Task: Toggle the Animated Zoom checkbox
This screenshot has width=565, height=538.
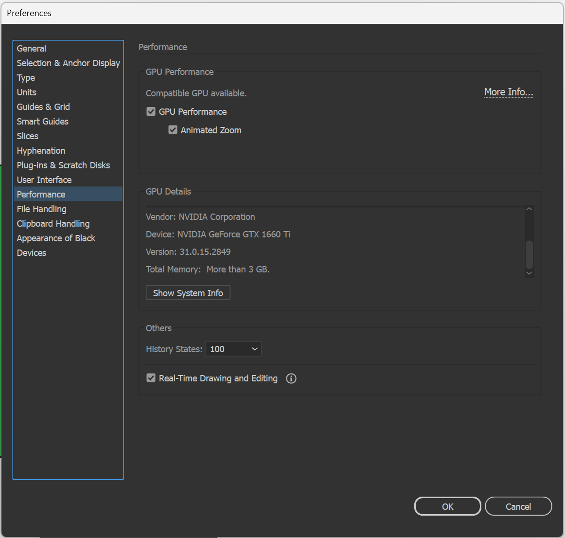Action: (173, 130)
